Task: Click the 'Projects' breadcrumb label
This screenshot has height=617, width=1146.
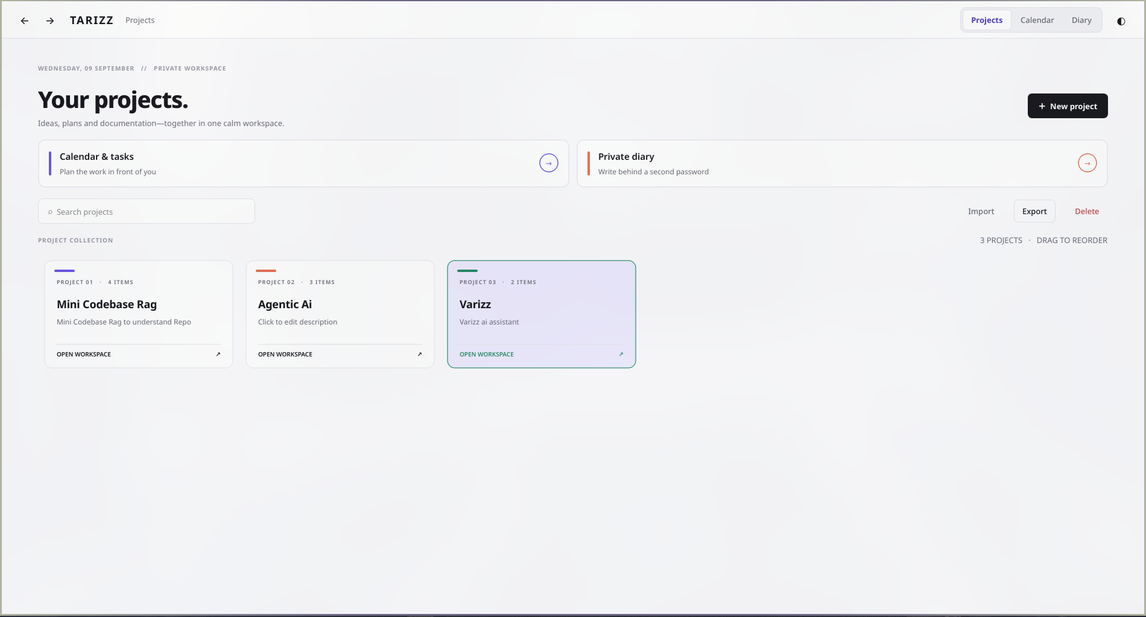Action: pyautogui.click(x=140, y=21)
